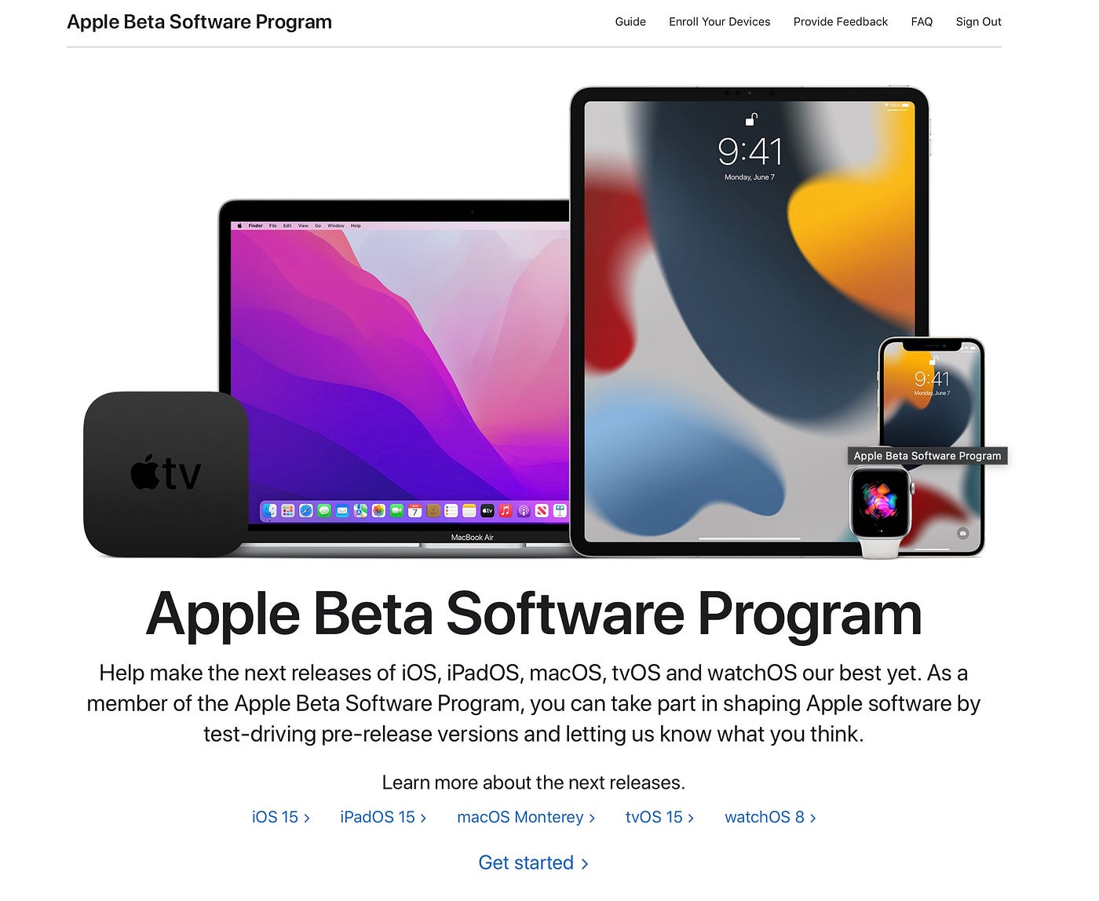Click the Apple Beta Software Program header title
Viewport: 1099px width, 901px height.
point(199,22)
